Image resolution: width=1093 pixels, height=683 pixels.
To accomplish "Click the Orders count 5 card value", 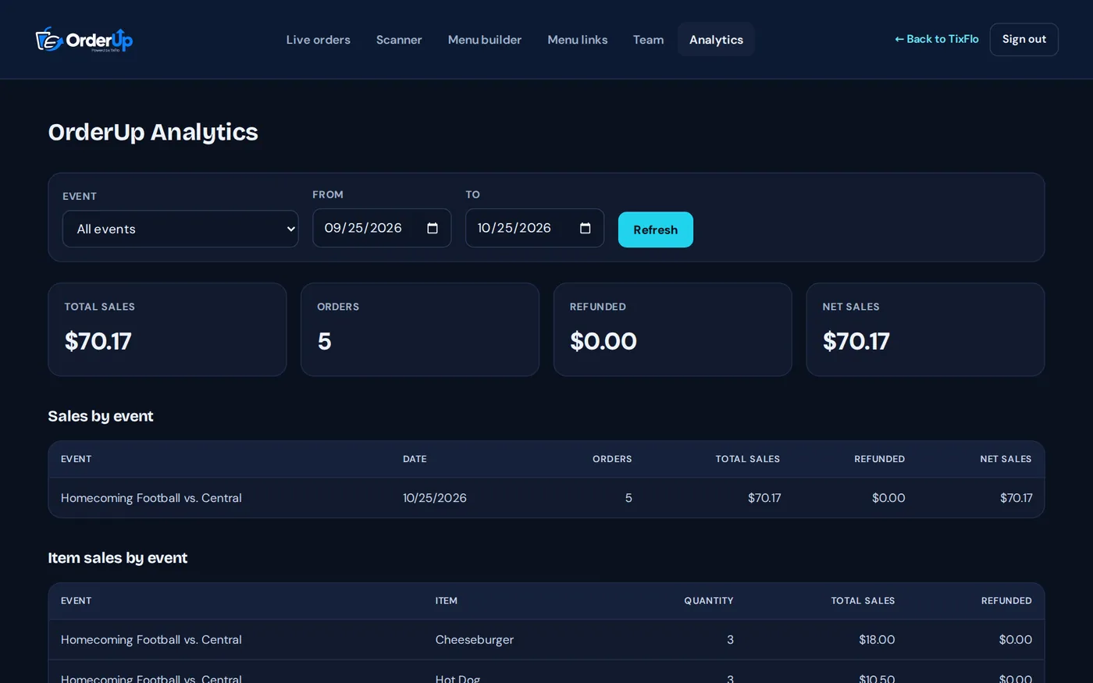I will (325, 341).
